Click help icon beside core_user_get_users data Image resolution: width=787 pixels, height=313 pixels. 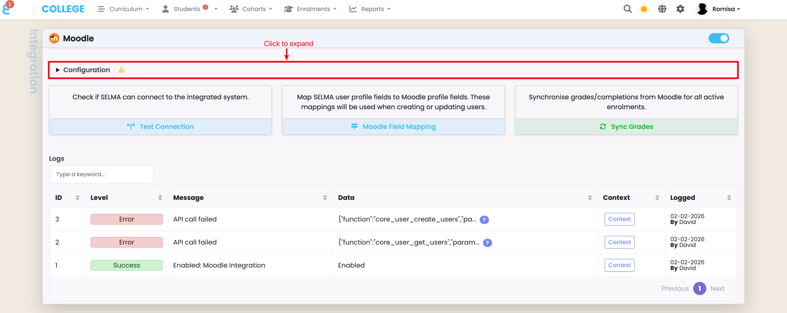click(x=487, y=242)
